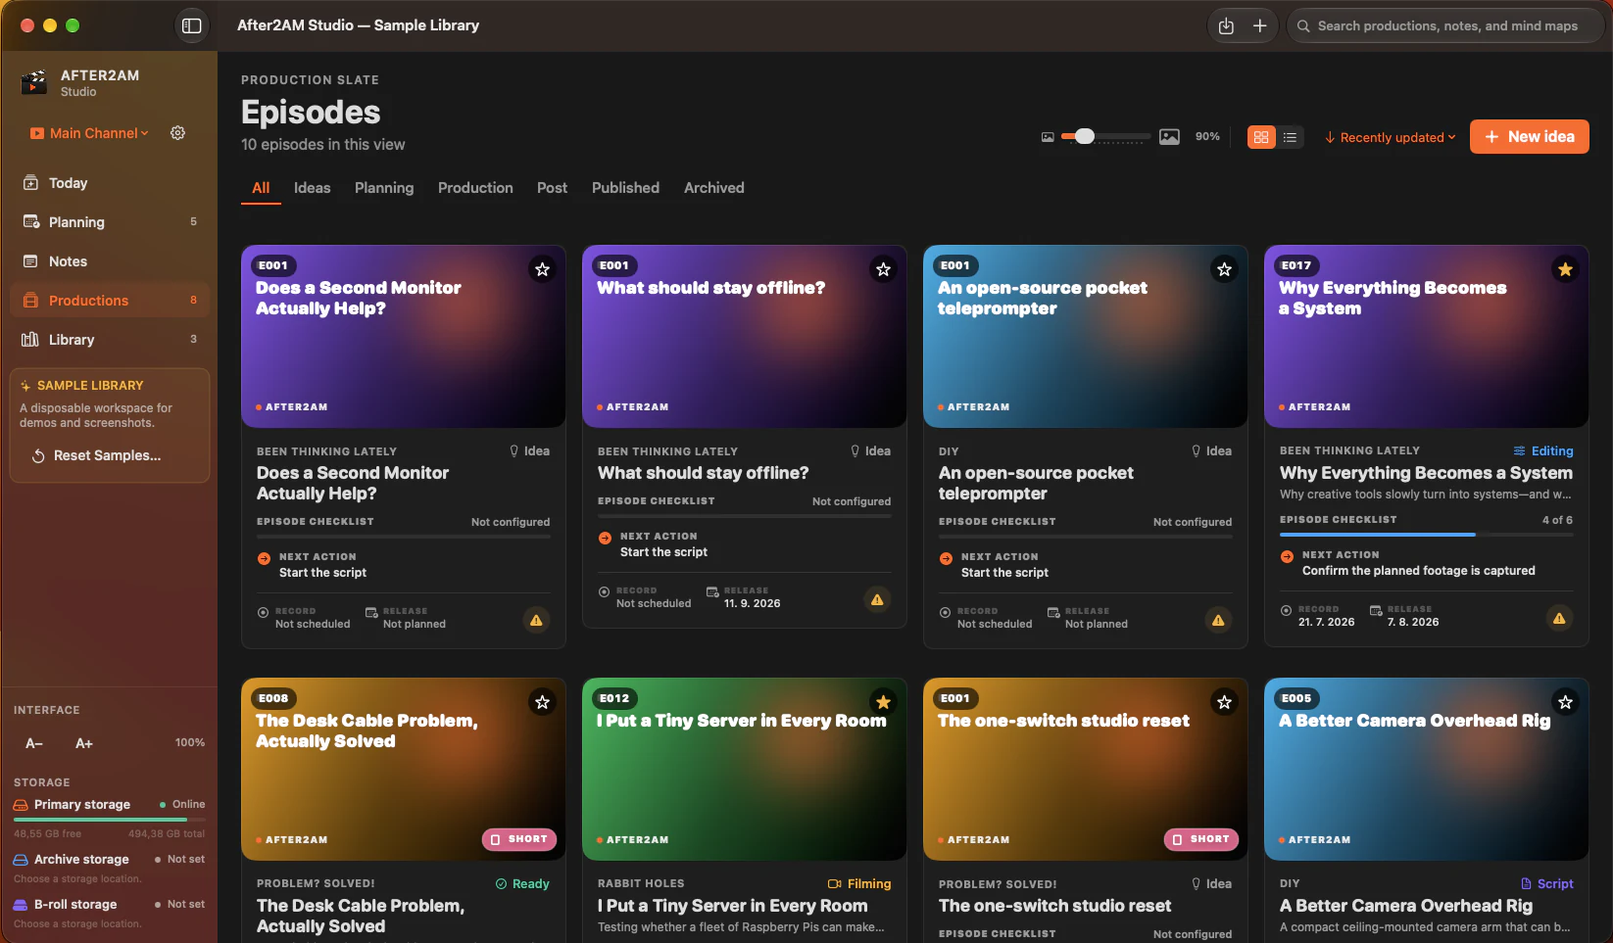The width and height of the screenshot is (1613, 943).
Task: Click warning icon on teleprompter card
Action: pos(1218,620)
